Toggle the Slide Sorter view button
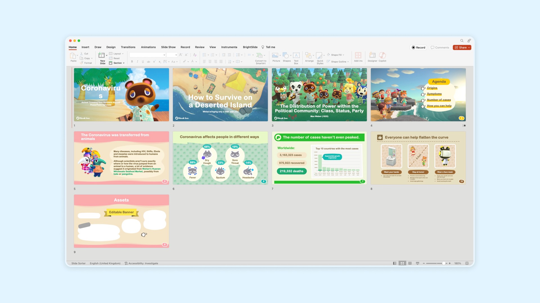This screenshot has width=540, height=303. coord(402,263)
